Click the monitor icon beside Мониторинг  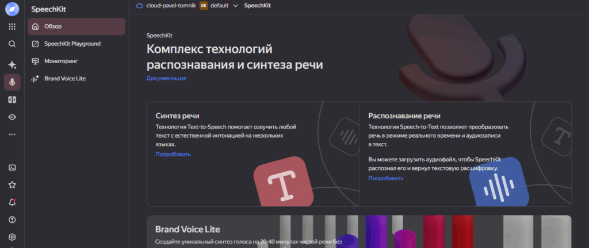pyautogui.click(x=35, y=61)
